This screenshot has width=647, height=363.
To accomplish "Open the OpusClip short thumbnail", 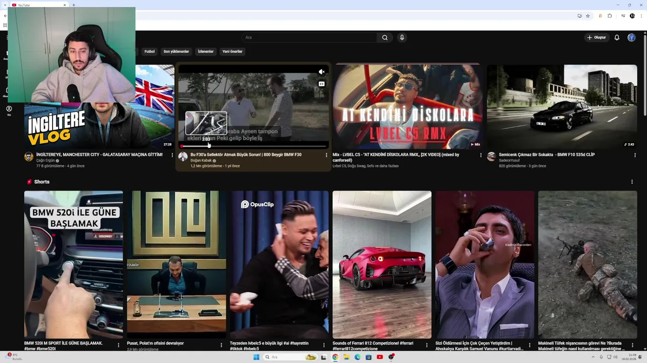I will [x=279, y=264].
